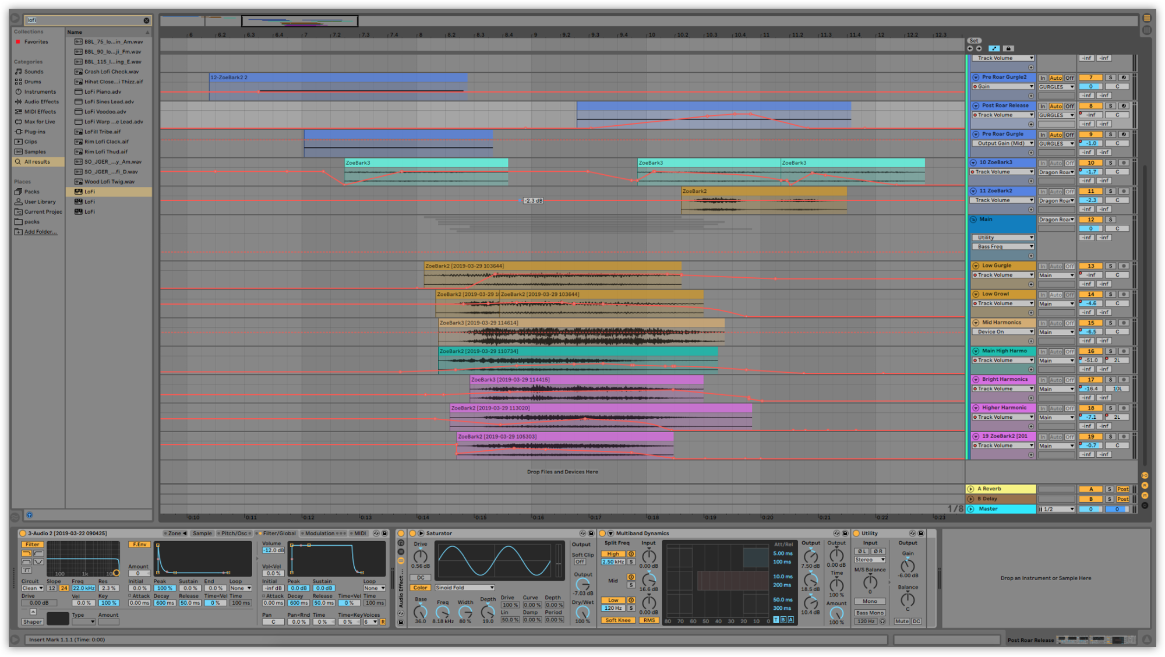Switch to the sampler Zone tab

point(175,534)
